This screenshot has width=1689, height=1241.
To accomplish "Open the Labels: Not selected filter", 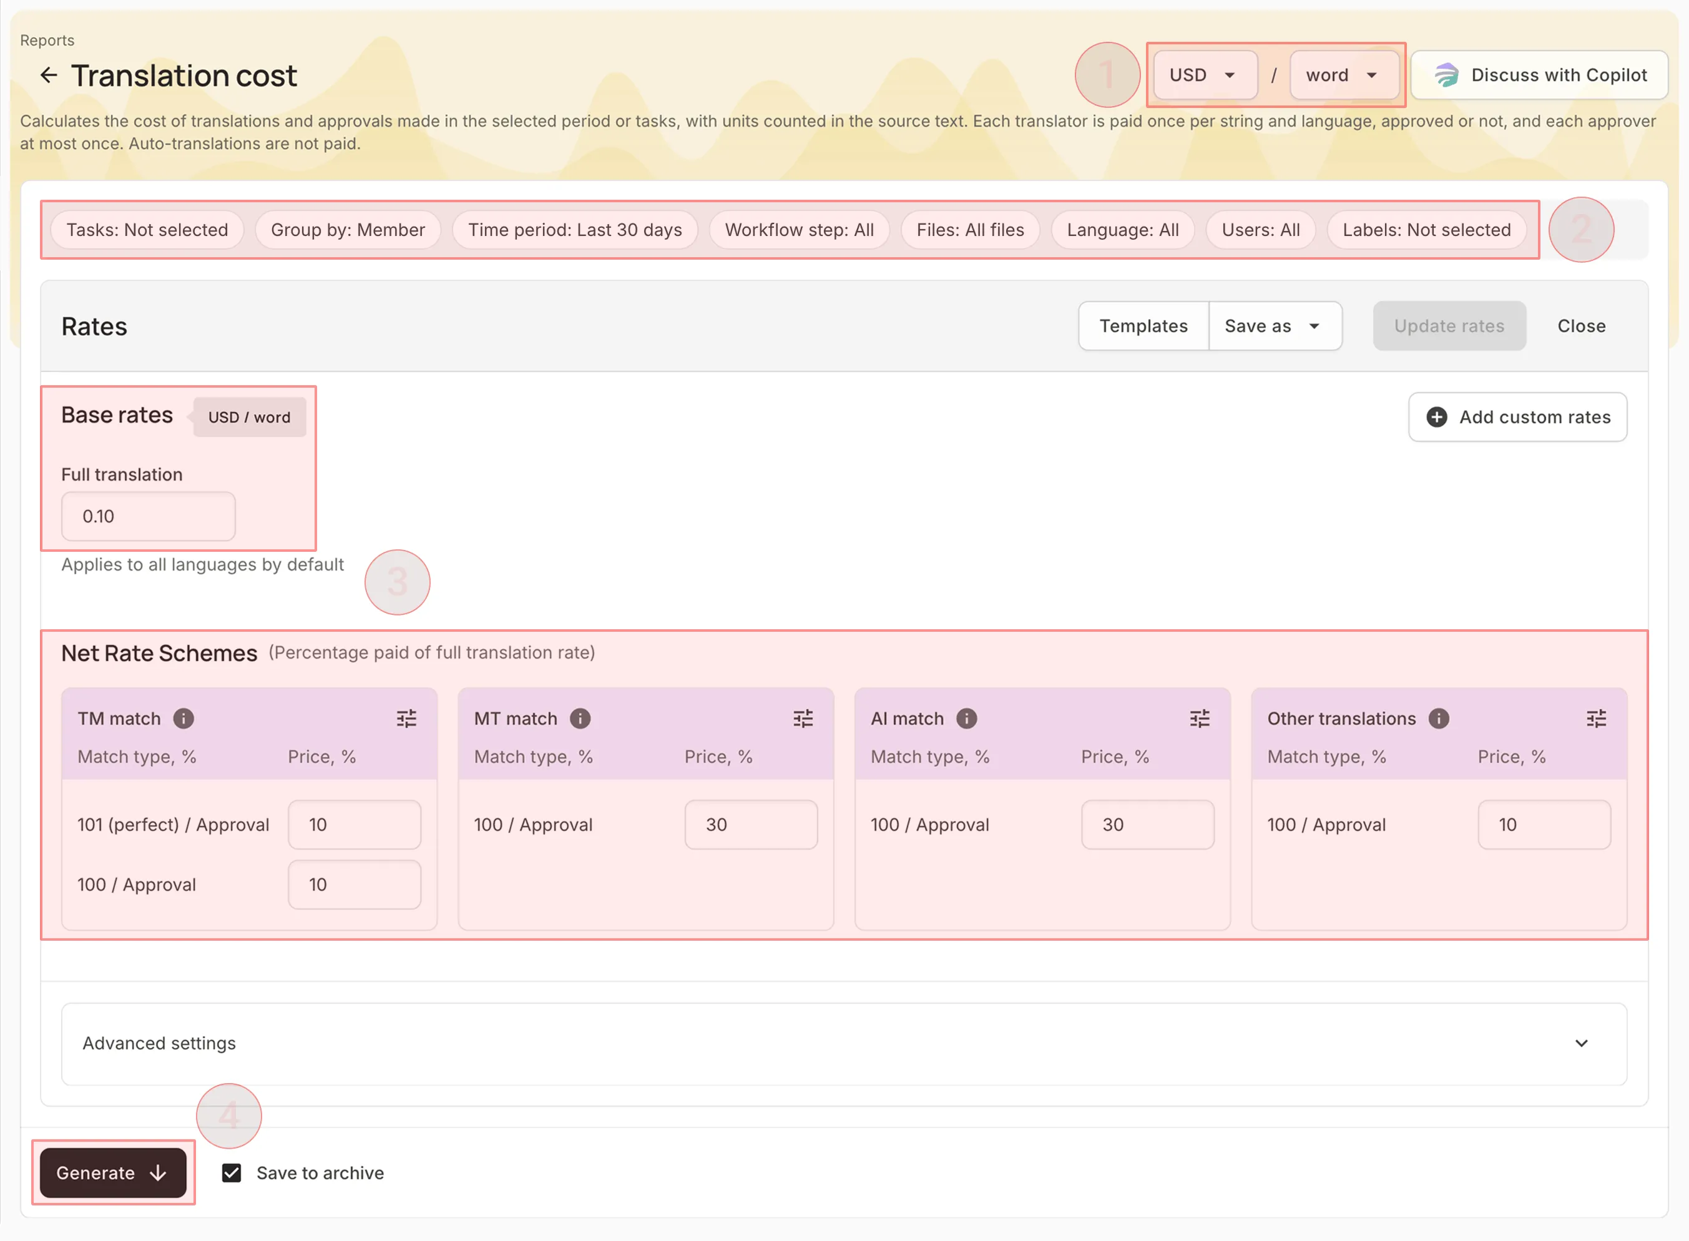I will coord(1426,230).
